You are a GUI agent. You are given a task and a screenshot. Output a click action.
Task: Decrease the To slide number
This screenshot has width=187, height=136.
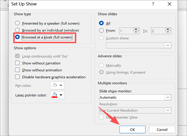[168, 32]
